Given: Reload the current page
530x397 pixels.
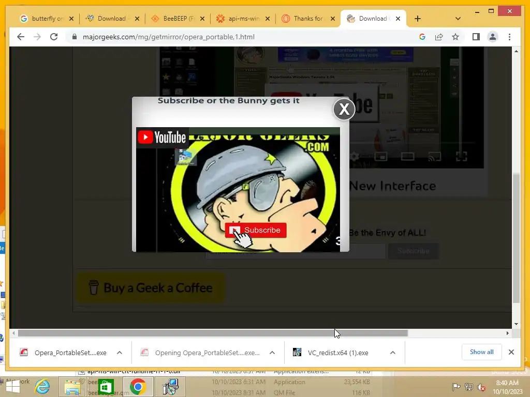Looking at the screenshot, I should (54, 37).
